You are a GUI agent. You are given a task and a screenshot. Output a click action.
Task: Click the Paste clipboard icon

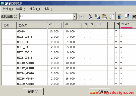click(x=104, y=16)
